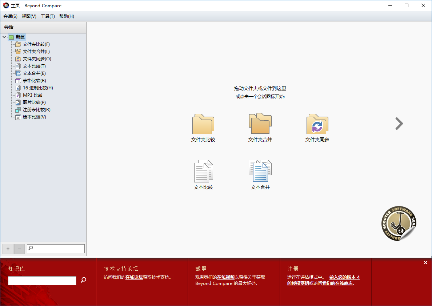Open the 文本合并 large document icon
The image size is (432, 306).
click(260, 171)
